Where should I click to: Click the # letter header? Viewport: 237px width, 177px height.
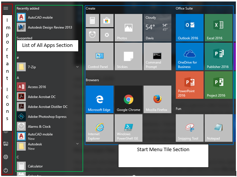pyautogui.click(x=18, y=58)
